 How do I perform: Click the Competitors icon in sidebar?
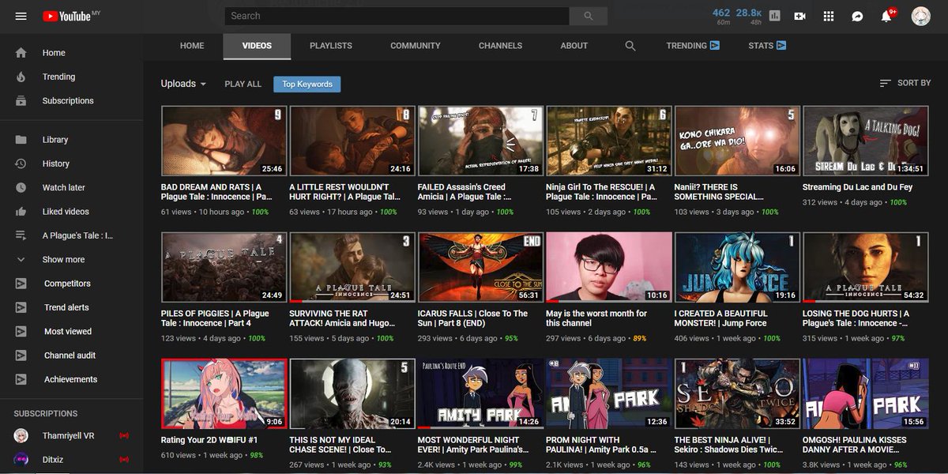[21, 284]
